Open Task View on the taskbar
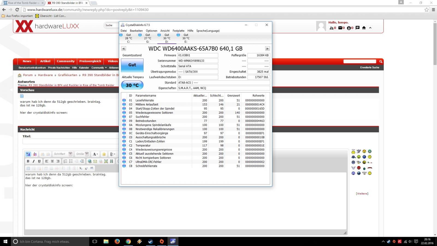The image size is (437, 246). coord(95,241)
